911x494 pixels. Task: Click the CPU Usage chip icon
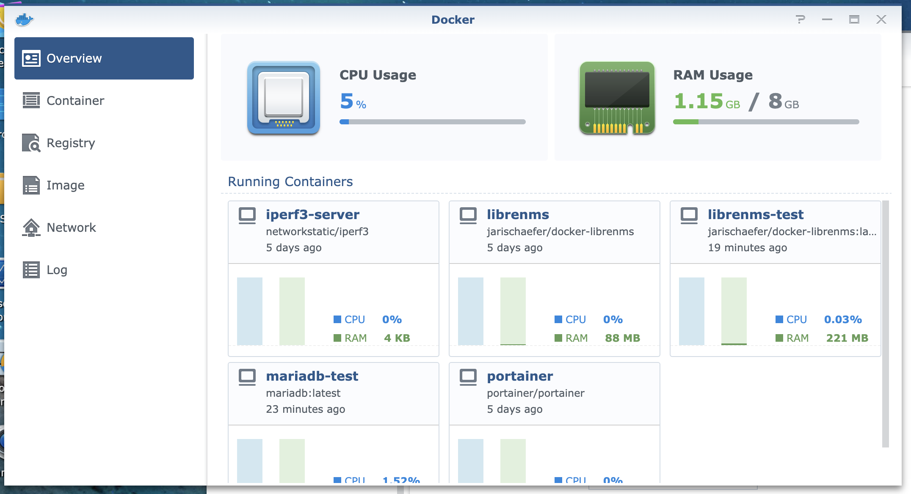(284, 98)
